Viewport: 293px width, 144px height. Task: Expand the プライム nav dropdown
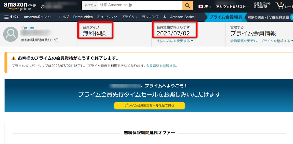click(x=129, y=17)
